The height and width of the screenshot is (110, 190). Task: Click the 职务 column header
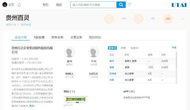[x=127, y=55]
